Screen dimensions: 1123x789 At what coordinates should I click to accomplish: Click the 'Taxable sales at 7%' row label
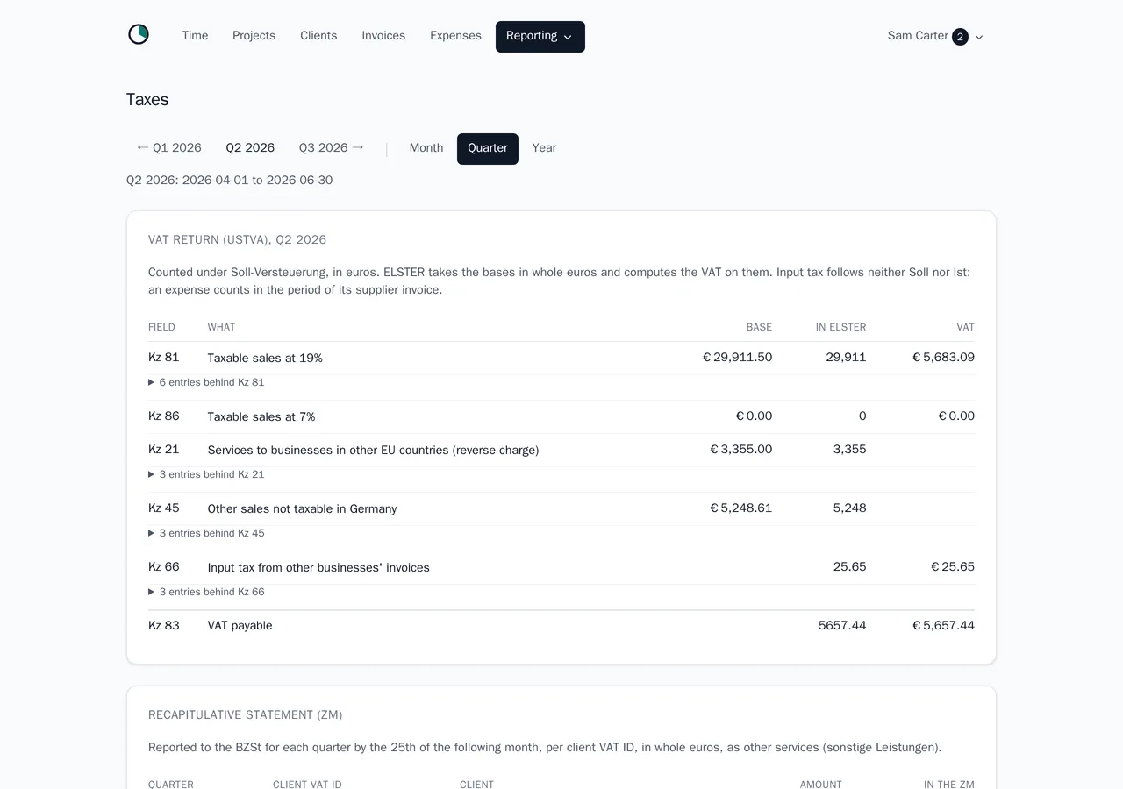click(x=261, y=417)
